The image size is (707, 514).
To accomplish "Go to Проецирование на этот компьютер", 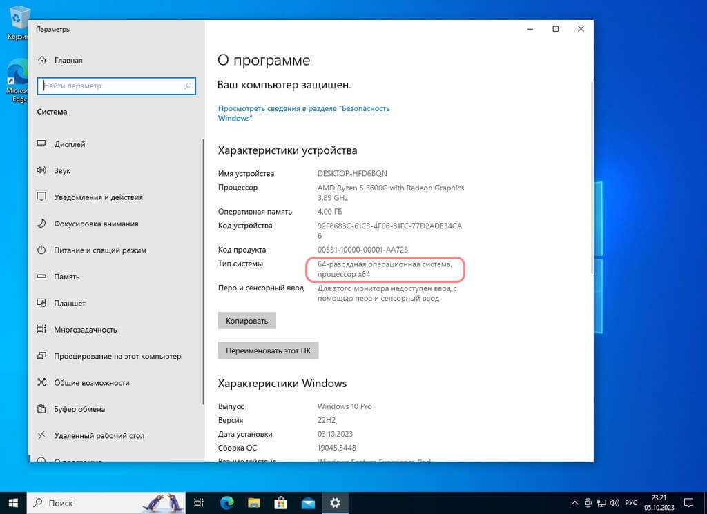I will (x=117, y=356).
